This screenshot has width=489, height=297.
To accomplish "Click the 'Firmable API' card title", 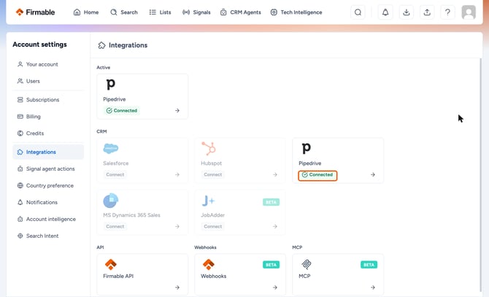I will tap(118, 277).
